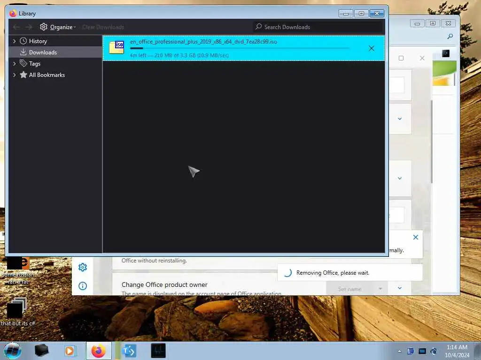Click the Downloads arrow icon in sidebar
Screen dimensions: 481x360
(23, 52)
